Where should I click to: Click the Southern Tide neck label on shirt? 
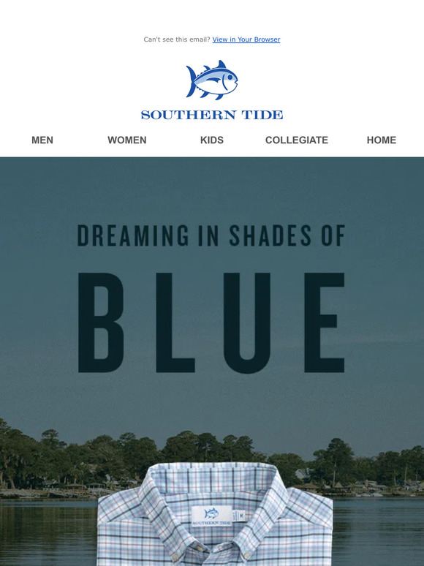tap(211, 516)
